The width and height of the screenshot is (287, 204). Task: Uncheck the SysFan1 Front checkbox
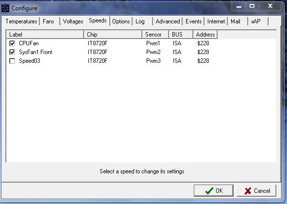(x=12, y=52)
